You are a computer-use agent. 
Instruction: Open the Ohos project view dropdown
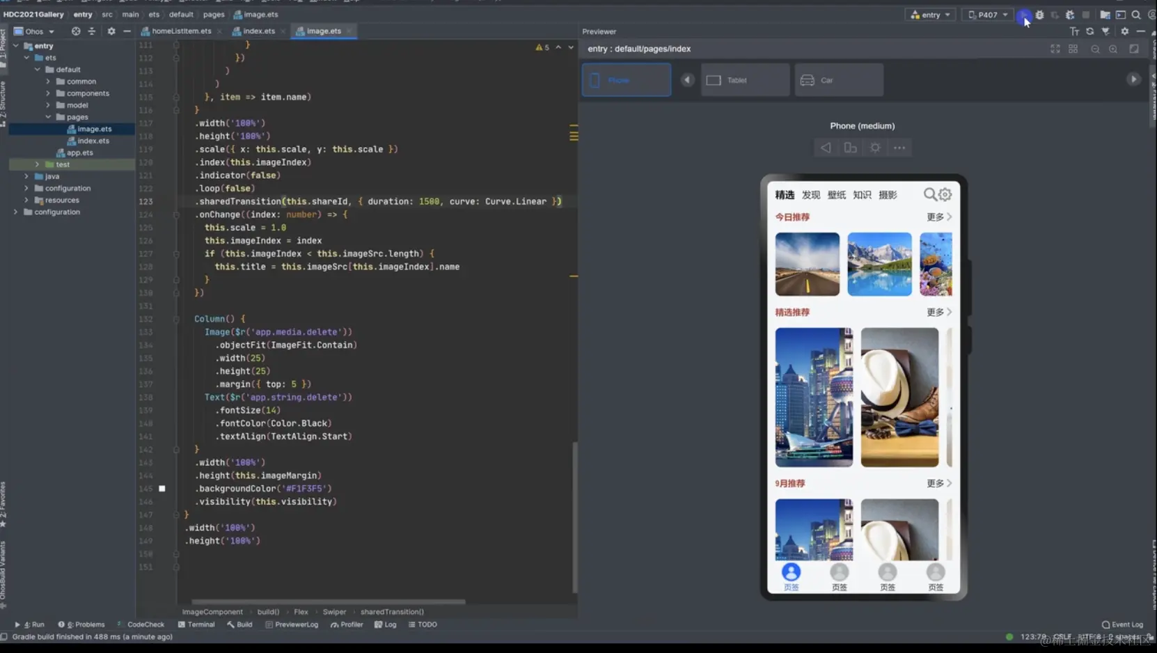pos(33,31)
